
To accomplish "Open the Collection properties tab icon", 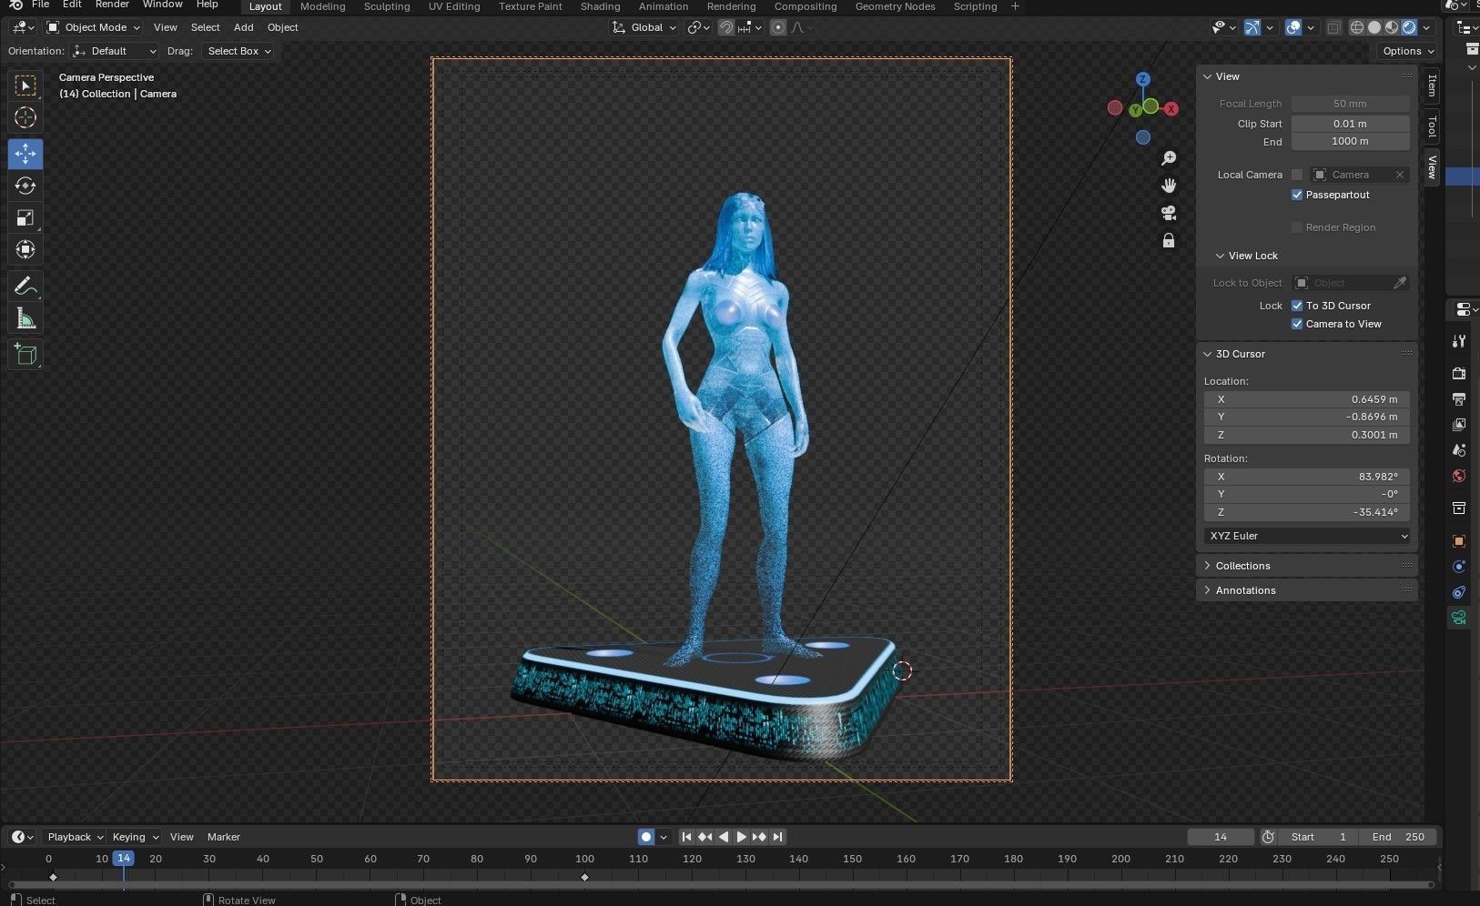I will [x=1459, y=508].
